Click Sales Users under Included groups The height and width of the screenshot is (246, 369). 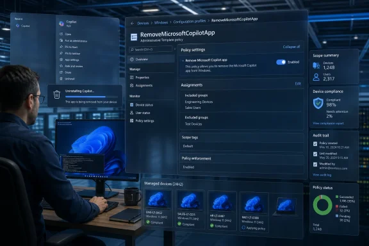193,108
